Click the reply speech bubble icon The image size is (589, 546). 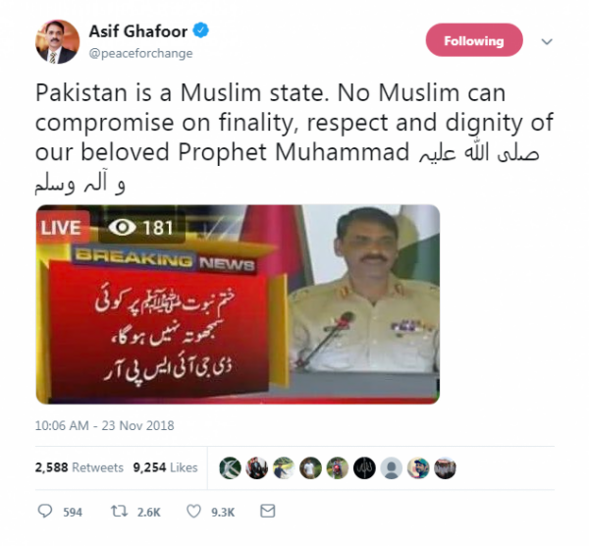[x=45, y=511]
